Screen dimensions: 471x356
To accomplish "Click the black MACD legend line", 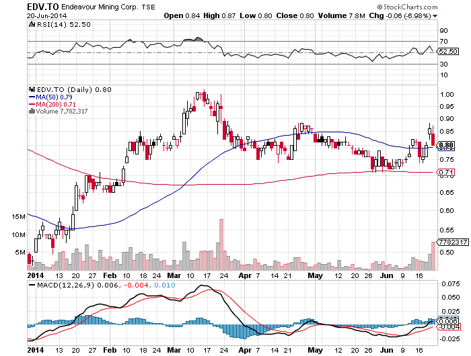I will coord(32,285).
